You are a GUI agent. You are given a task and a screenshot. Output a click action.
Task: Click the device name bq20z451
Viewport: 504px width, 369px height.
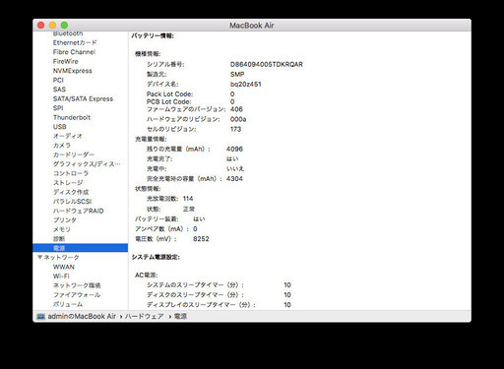click(246, 85)
